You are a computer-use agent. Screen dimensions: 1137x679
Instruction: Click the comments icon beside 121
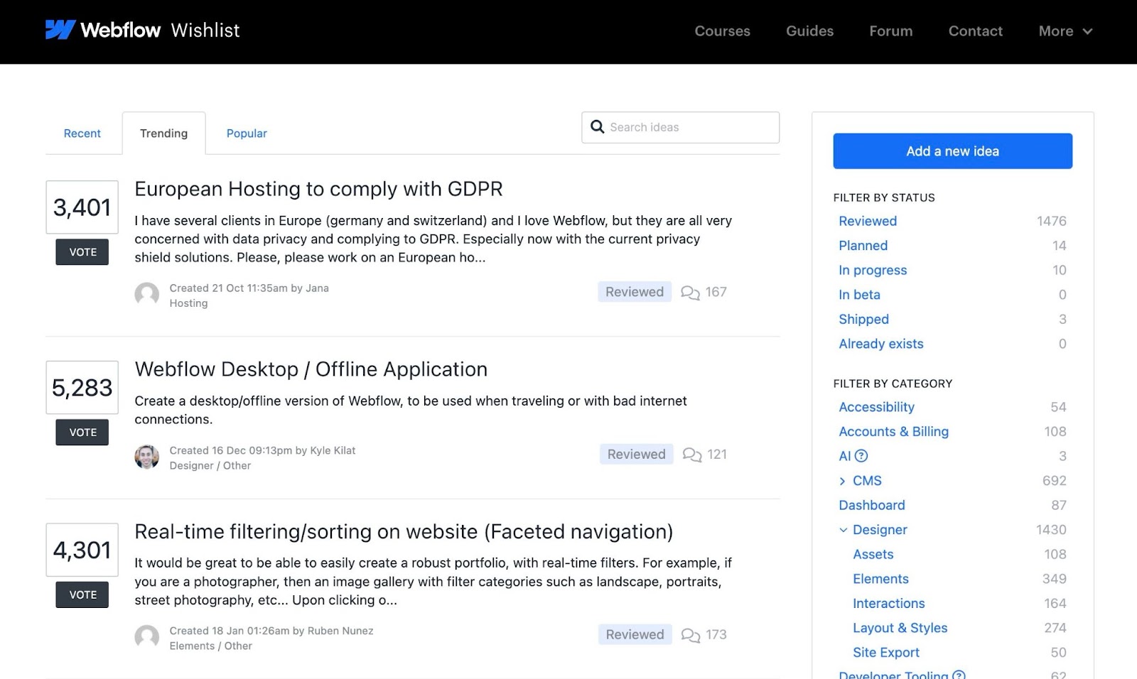tap(692, 455)
